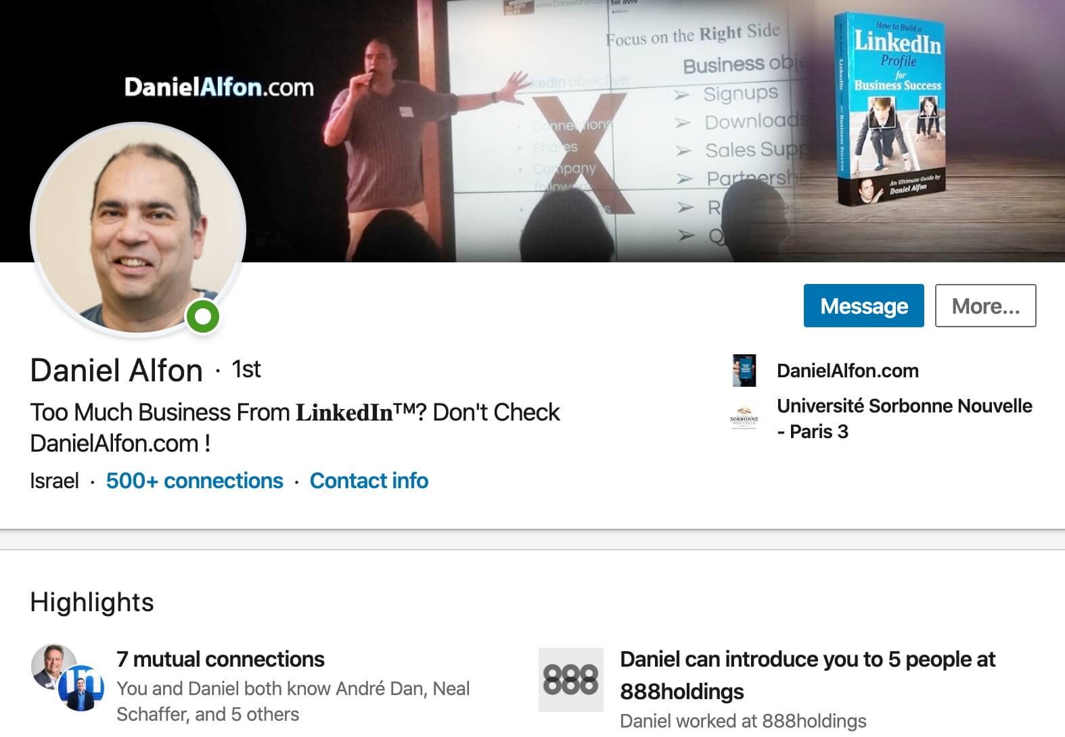Open the More... dropdown menu

pyautogui.click(x=985, y=306)
